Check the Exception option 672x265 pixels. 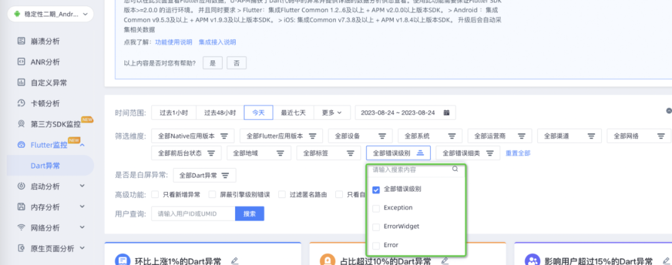tap(376, 209)
